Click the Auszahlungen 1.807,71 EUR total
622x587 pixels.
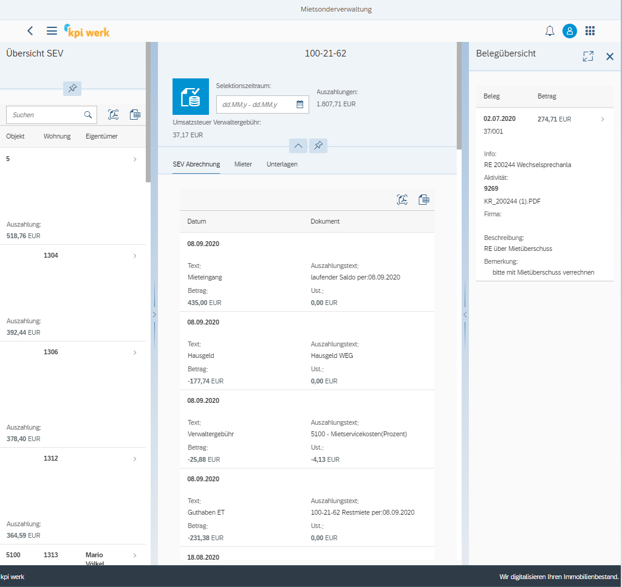pyautogui.click(x=336, y=104)
